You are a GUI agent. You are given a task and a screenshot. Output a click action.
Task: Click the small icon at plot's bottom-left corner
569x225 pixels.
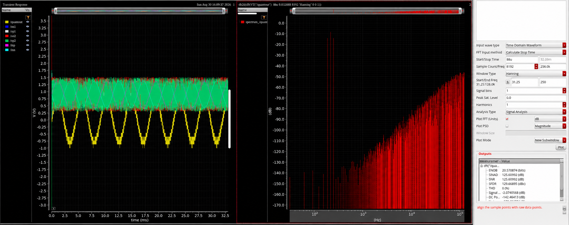coord(53,208)
